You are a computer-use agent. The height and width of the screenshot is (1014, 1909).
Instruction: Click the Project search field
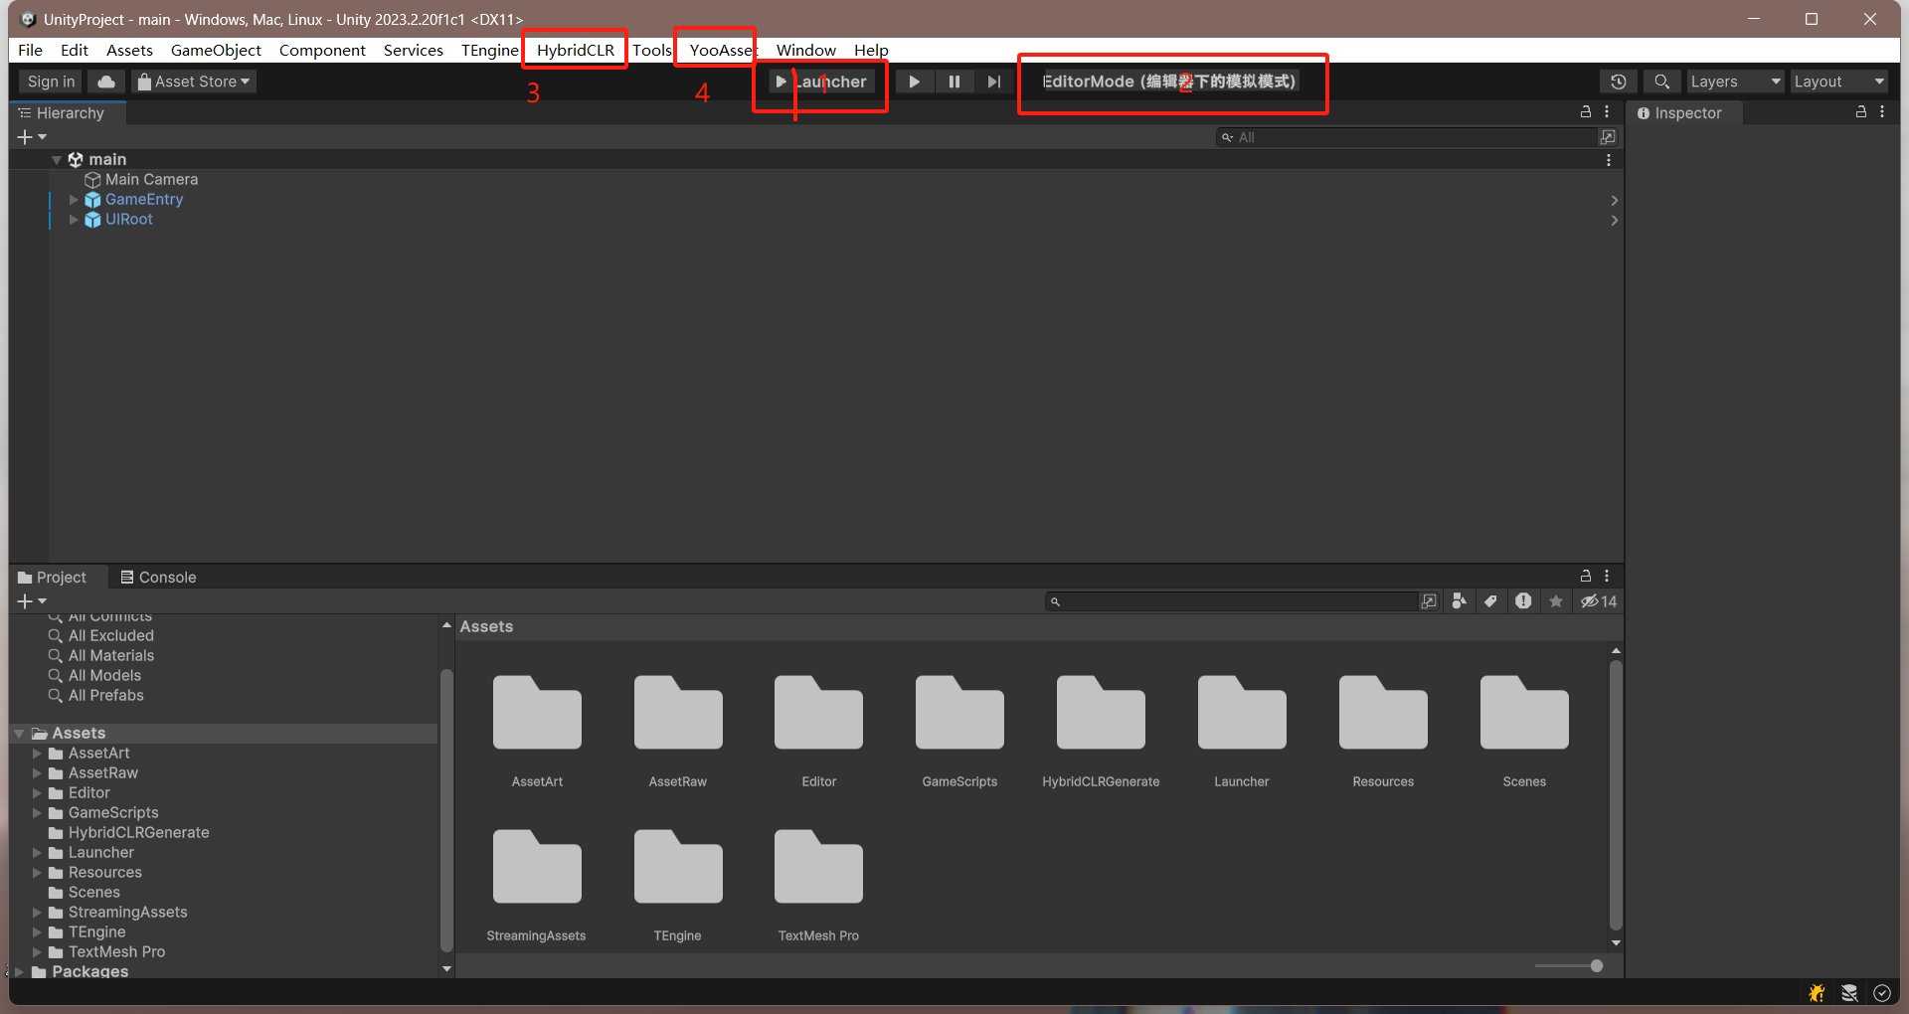point(1233,601)
